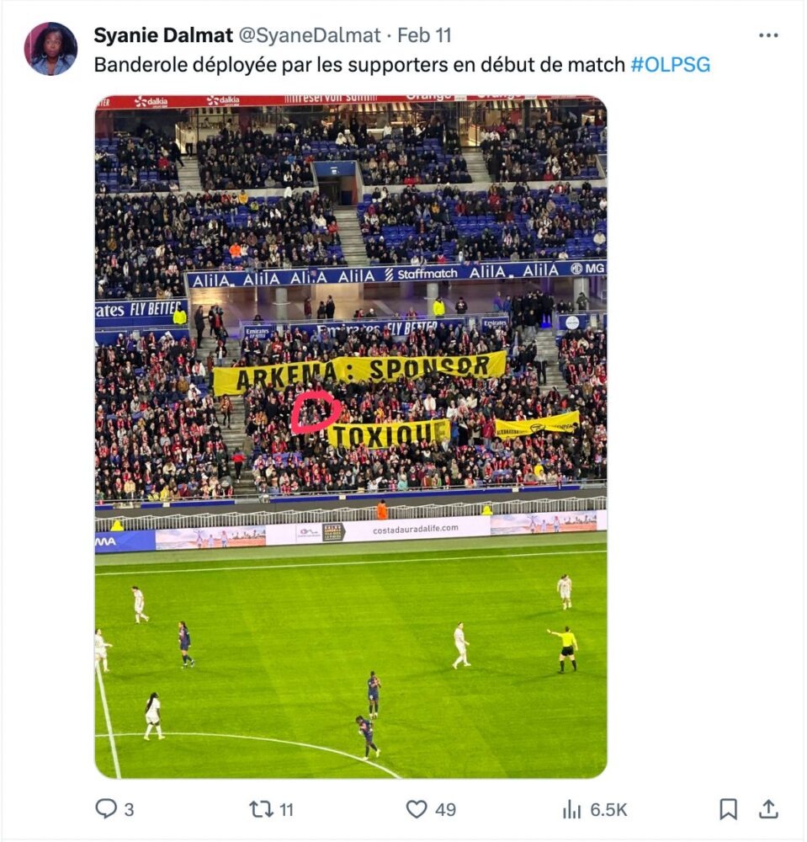Open Syanie Dalmat's profile avatar
This screenshot has width=807, height=842.
(51, 49)
